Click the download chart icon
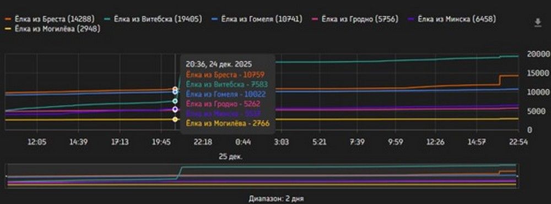This screenshot has height=204, width=551. tap(537, 23)
